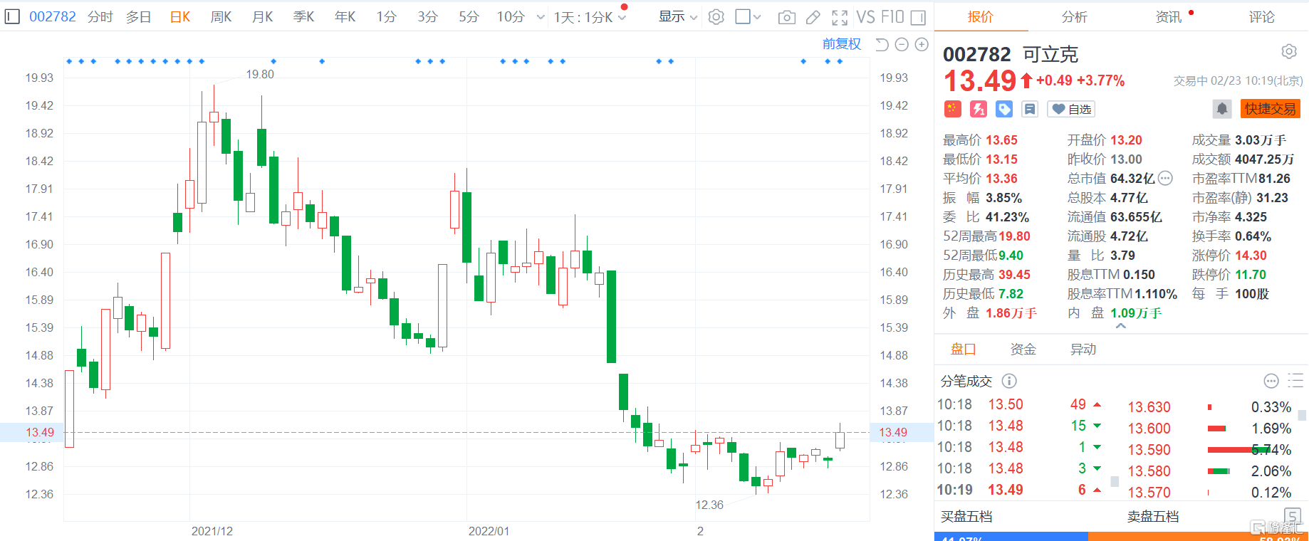Open the 评论 tab

click(x=1262, y=17)
